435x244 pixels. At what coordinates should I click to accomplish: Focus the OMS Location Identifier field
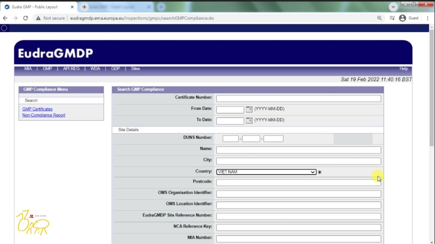(298, 205)
